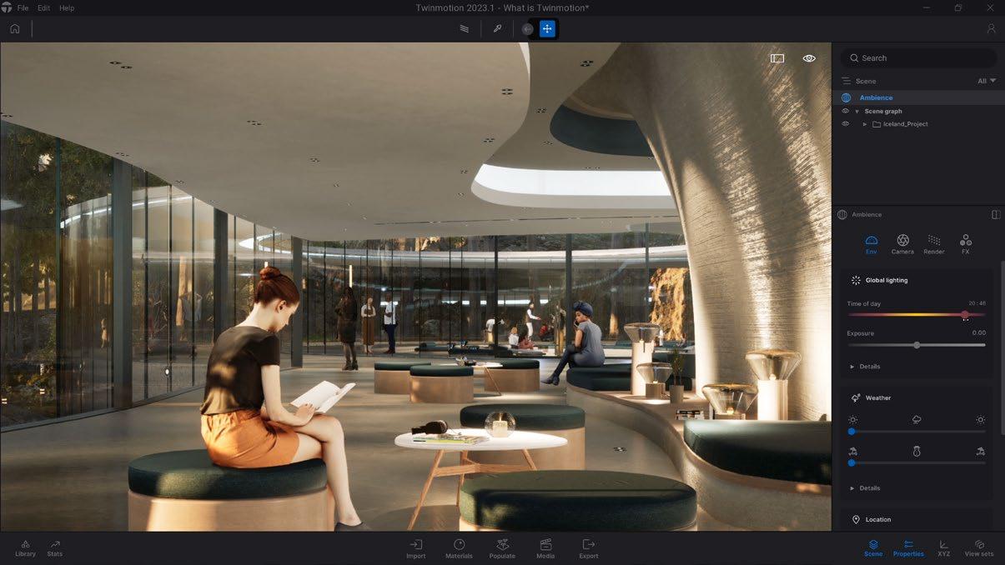1005x565 pixels.
Task: Click the Global lighting sun icon
Action: point(856,280)
